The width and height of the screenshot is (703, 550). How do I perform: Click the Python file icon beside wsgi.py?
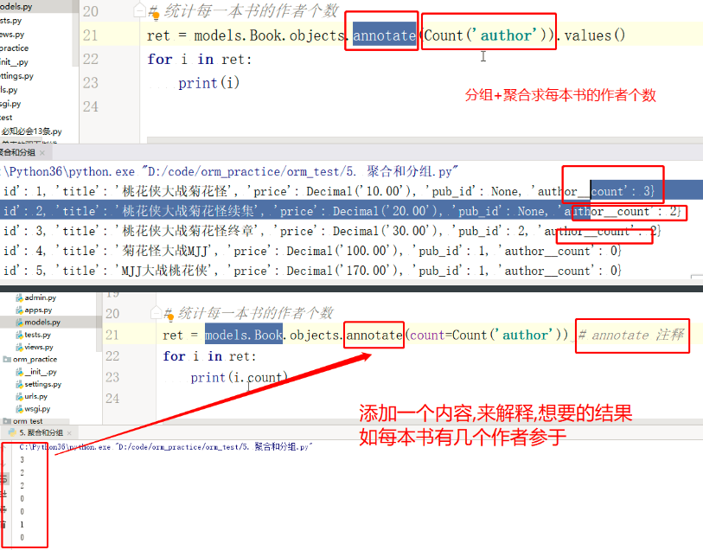click(x=19, y=409)
